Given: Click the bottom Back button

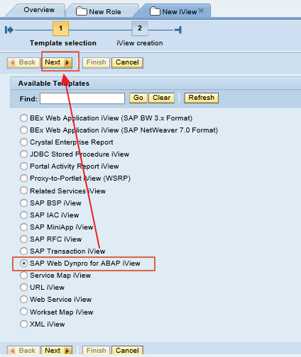Looking at the screenshot, I should point(23,350).
